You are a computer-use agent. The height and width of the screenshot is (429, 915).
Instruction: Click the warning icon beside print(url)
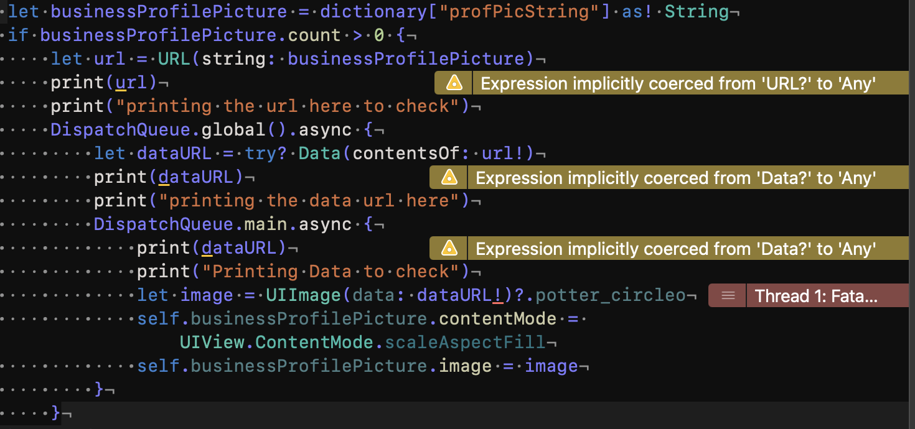pyautogui.click(x=454, y=83)
